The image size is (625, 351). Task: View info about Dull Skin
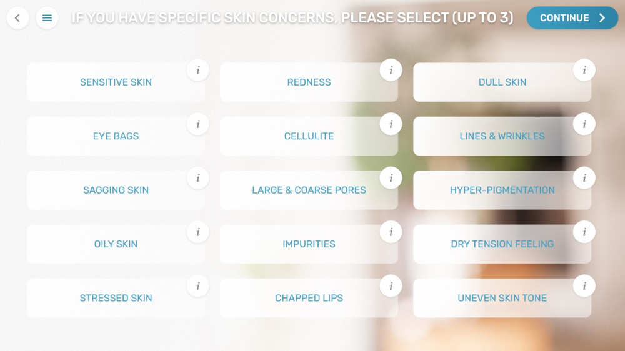click(x=584, y=71)
